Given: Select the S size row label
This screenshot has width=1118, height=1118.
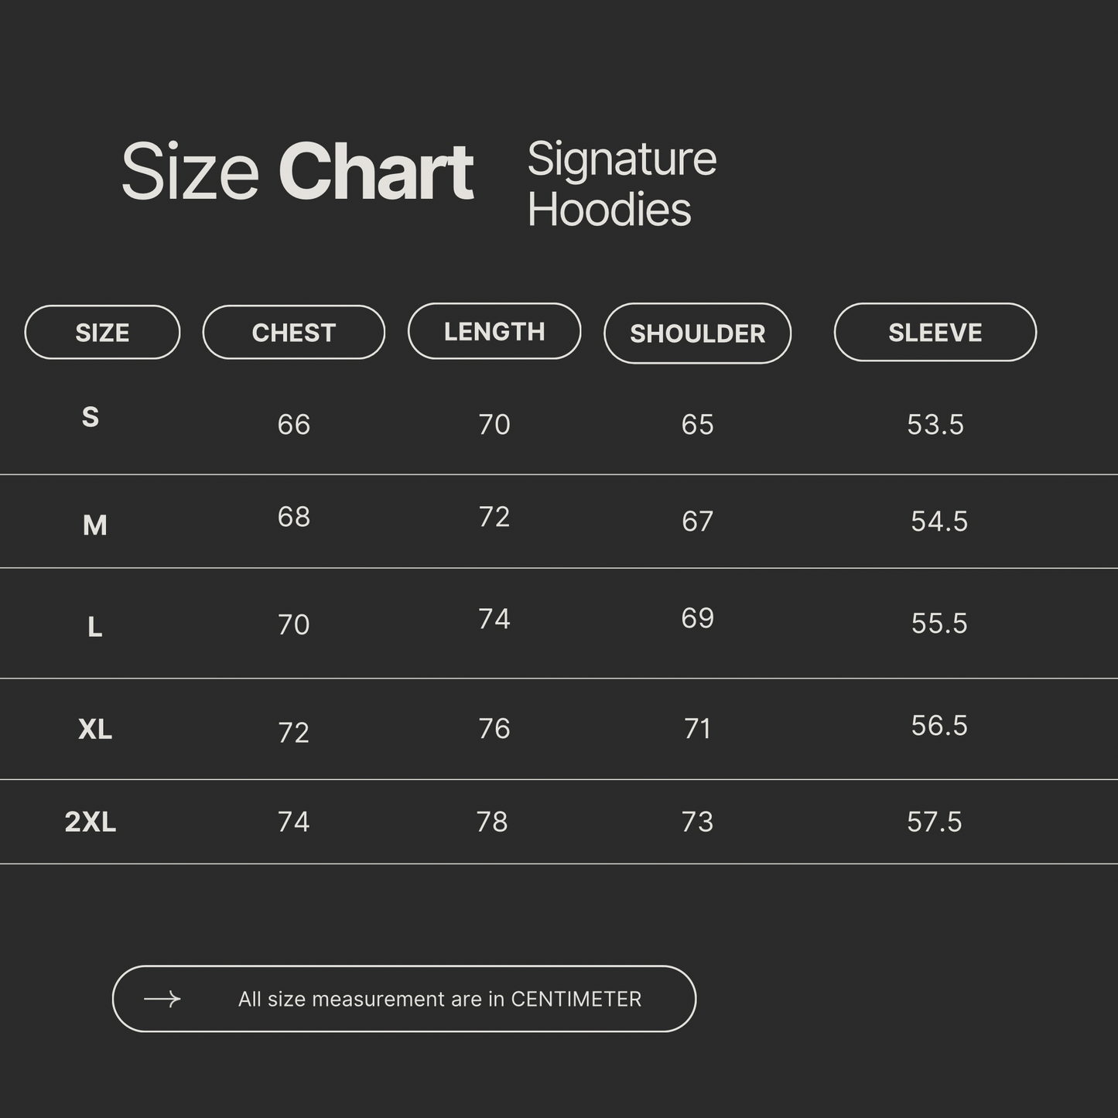Looking at the screenshot, I should pos(91,417).
